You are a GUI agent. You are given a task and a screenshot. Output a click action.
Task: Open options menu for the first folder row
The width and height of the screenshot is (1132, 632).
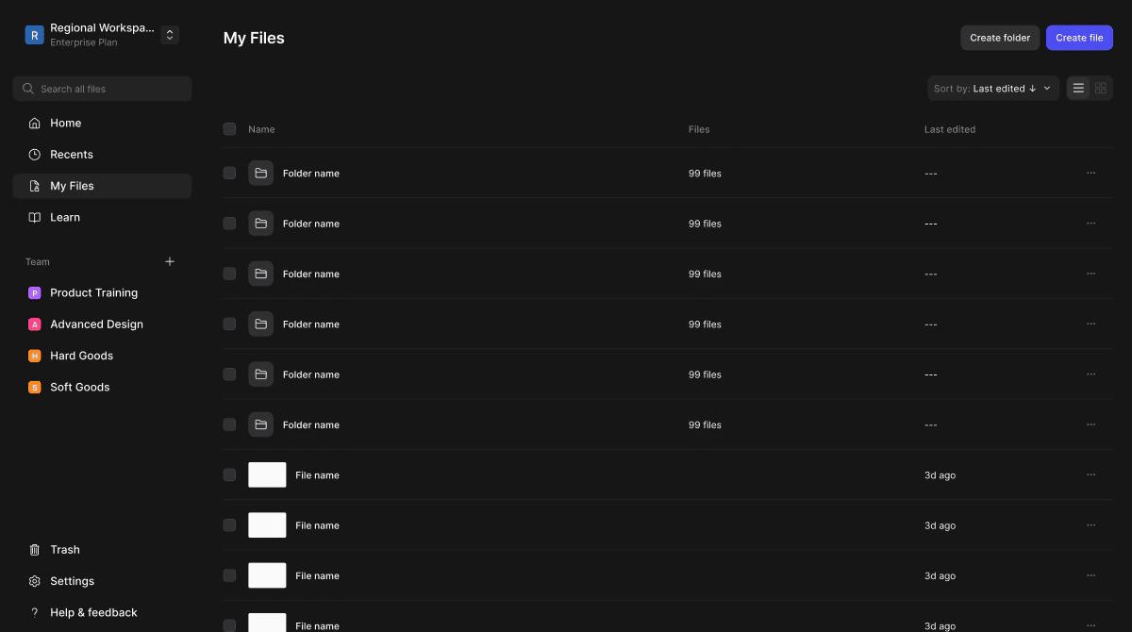(x=1091, y=173)
